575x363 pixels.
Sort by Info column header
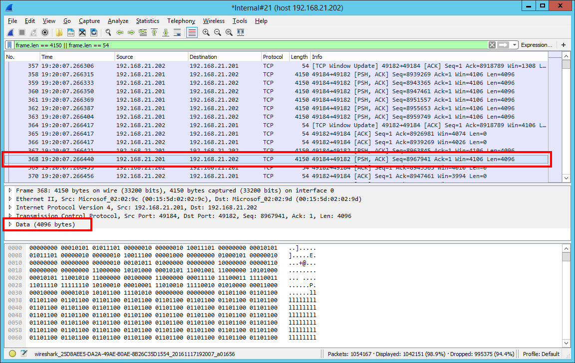pos(429,57)
